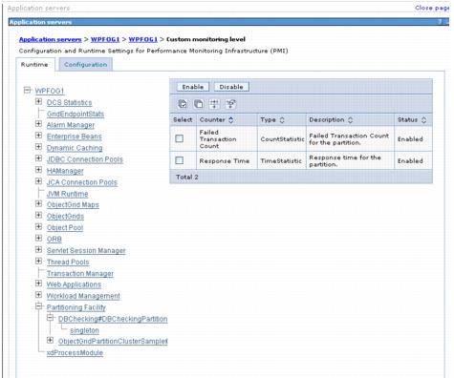Expand the Dynamic Caching node
Image resolution: width=454 pixels, height=378 pixels.
point(39,147)
